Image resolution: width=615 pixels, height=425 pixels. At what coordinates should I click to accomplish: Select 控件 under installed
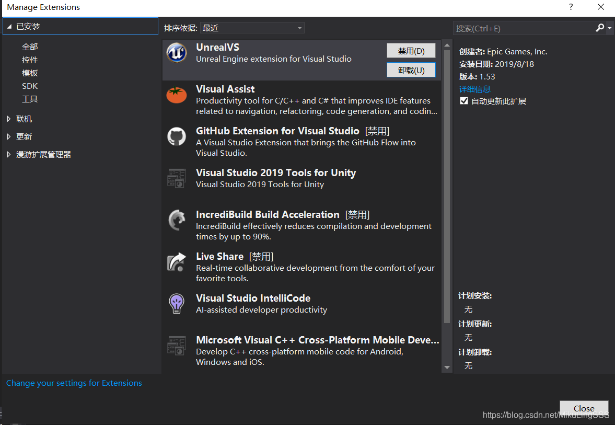(x=30, y=60)
